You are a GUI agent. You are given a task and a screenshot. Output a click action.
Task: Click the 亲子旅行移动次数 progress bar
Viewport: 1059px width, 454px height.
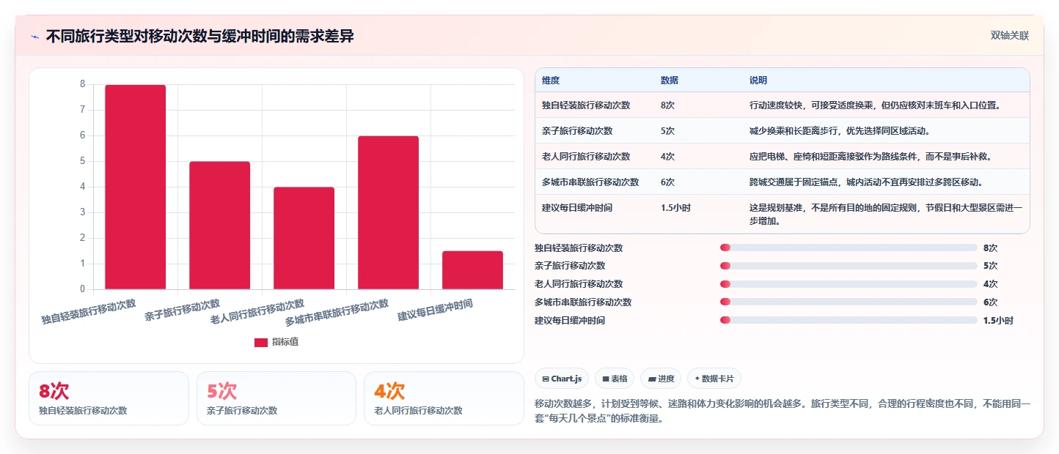tap(849, 266)
